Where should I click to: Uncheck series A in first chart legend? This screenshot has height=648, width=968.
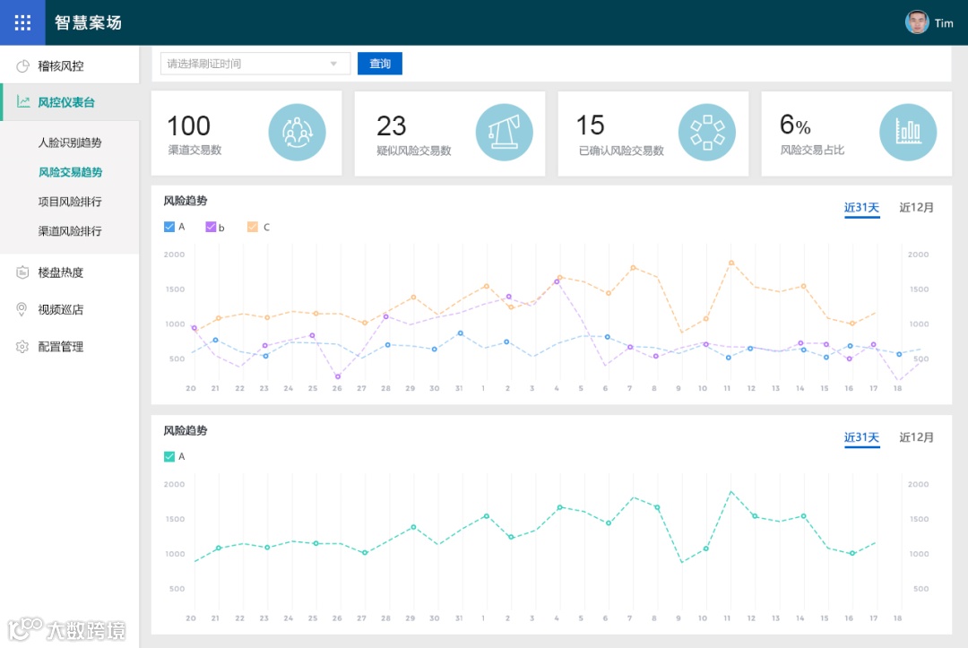(169, 227)
